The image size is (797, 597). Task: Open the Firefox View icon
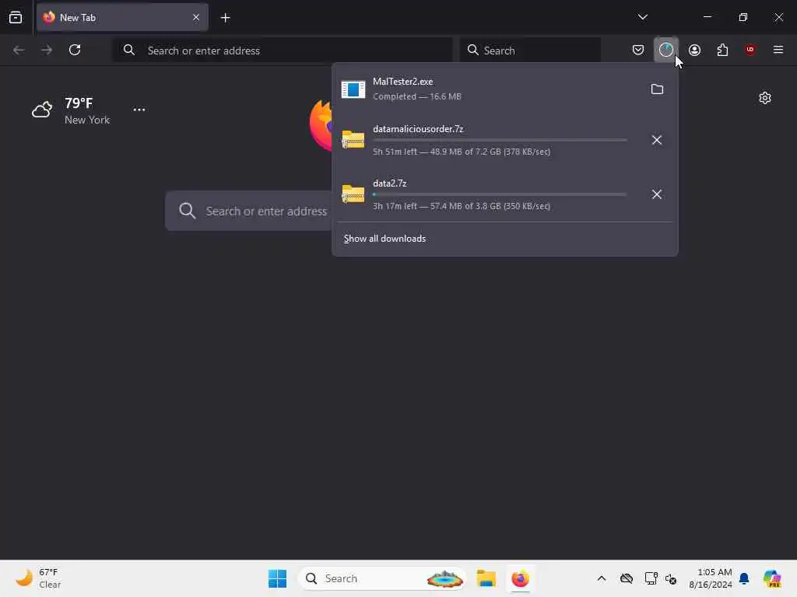click(x=16, y=17)
